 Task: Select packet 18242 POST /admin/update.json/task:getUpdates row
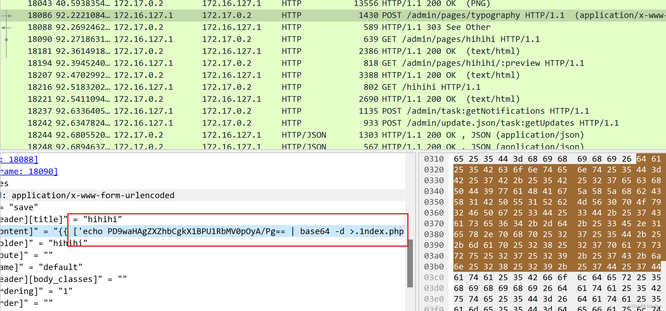coord(333,123)
